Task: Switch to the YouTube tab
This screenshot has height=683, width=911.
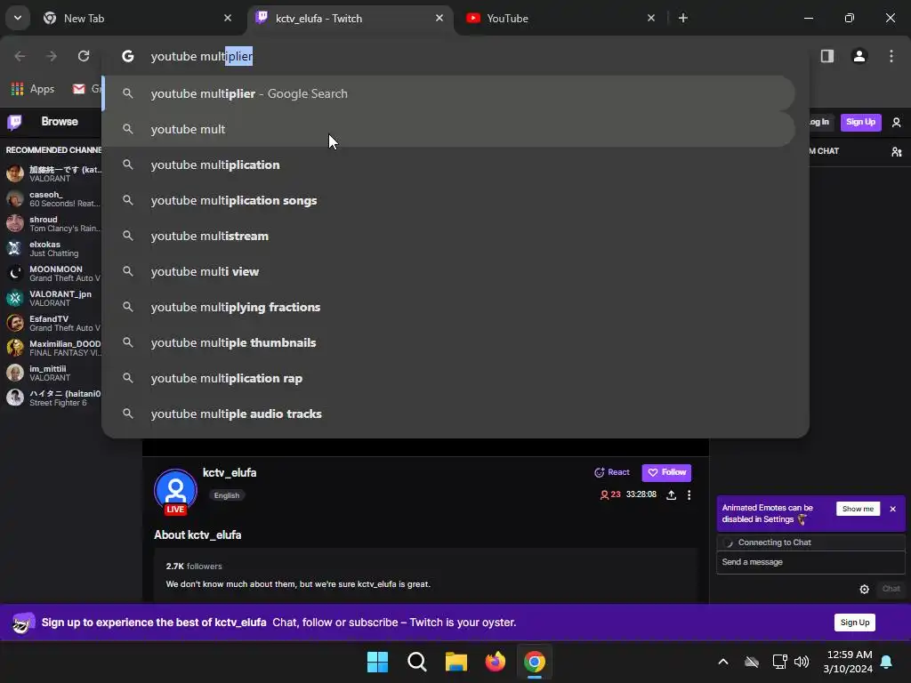Action: pyautogui.click(x=561, y=19)
